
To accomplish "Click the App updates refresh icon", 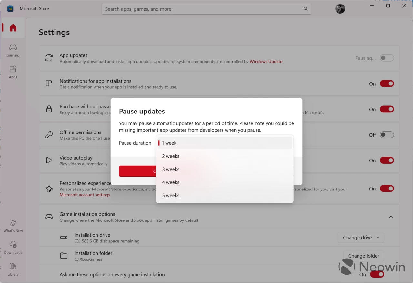I will (49, 58).
